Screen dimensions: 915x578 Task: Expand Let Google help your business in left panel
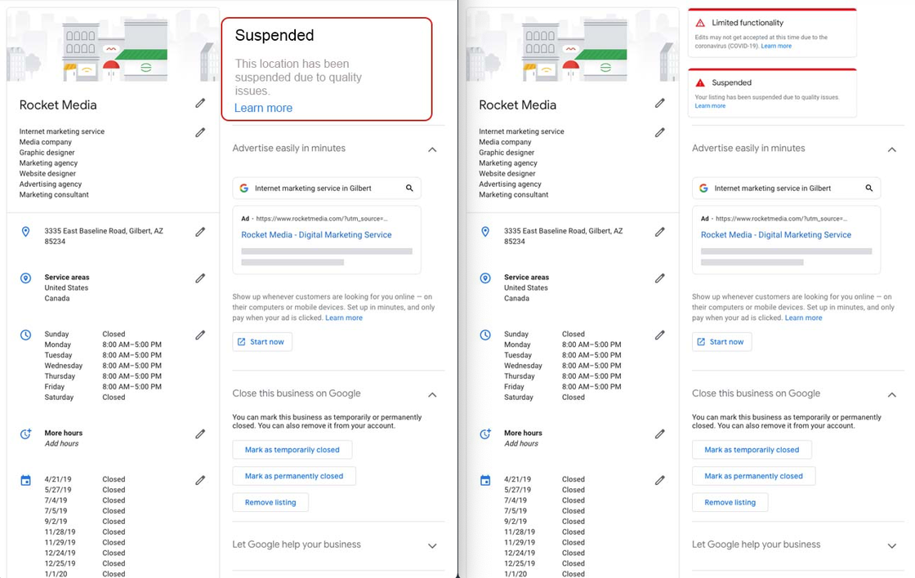tap(432, 545)
